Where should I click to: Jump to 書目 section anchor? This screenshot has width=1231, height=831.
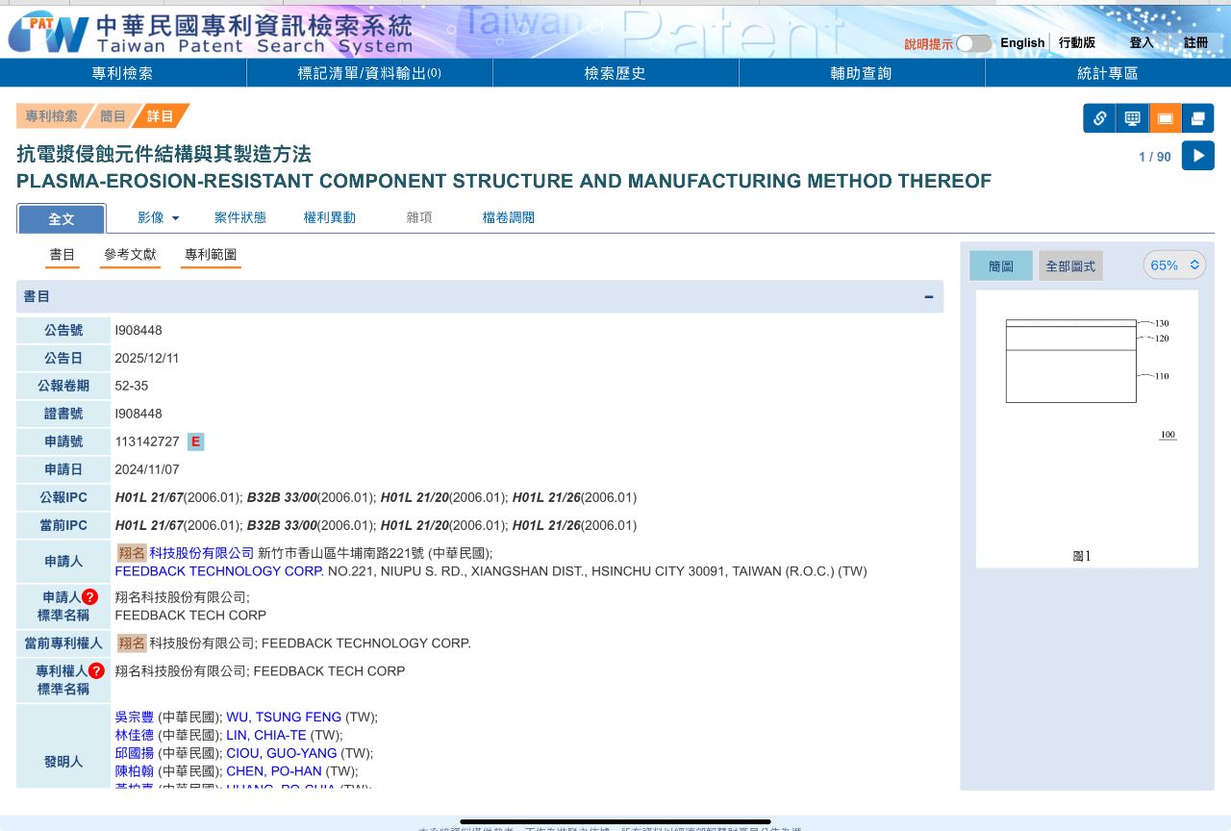(63, 255)
